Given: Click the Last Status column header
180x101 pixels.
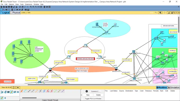Looking at the screenshot, I should click(x=114, y=91).
